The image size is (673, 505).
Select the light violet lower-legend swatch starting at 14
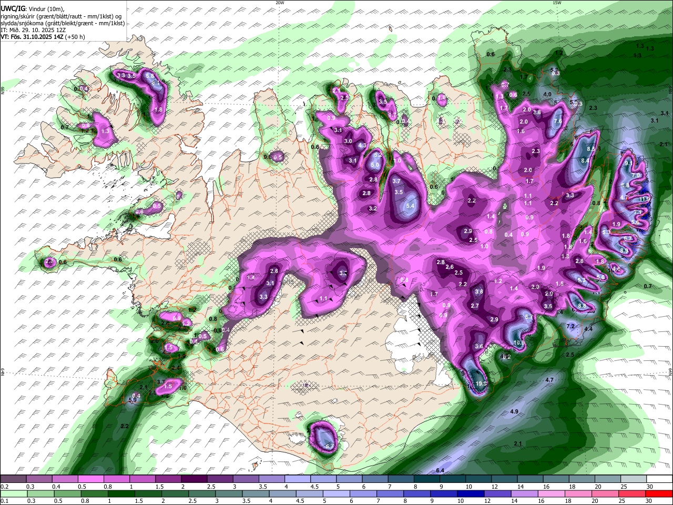pyautogui.click(x=525, y=493)
